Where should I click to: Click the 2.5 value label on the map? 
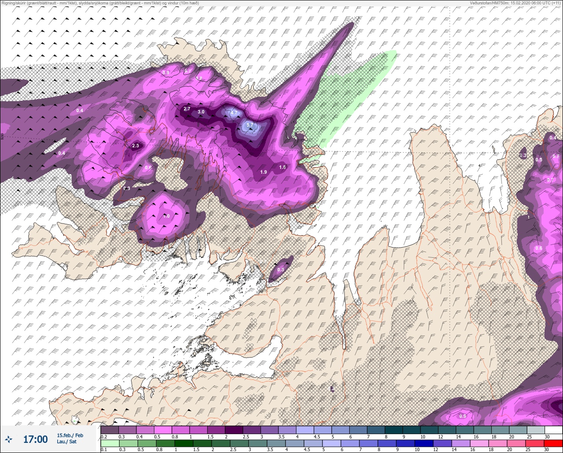coord(135,146)
